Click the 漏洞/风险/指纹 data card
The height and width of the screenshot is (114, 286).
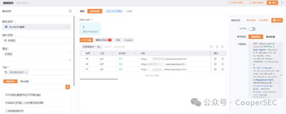(90, 29)
